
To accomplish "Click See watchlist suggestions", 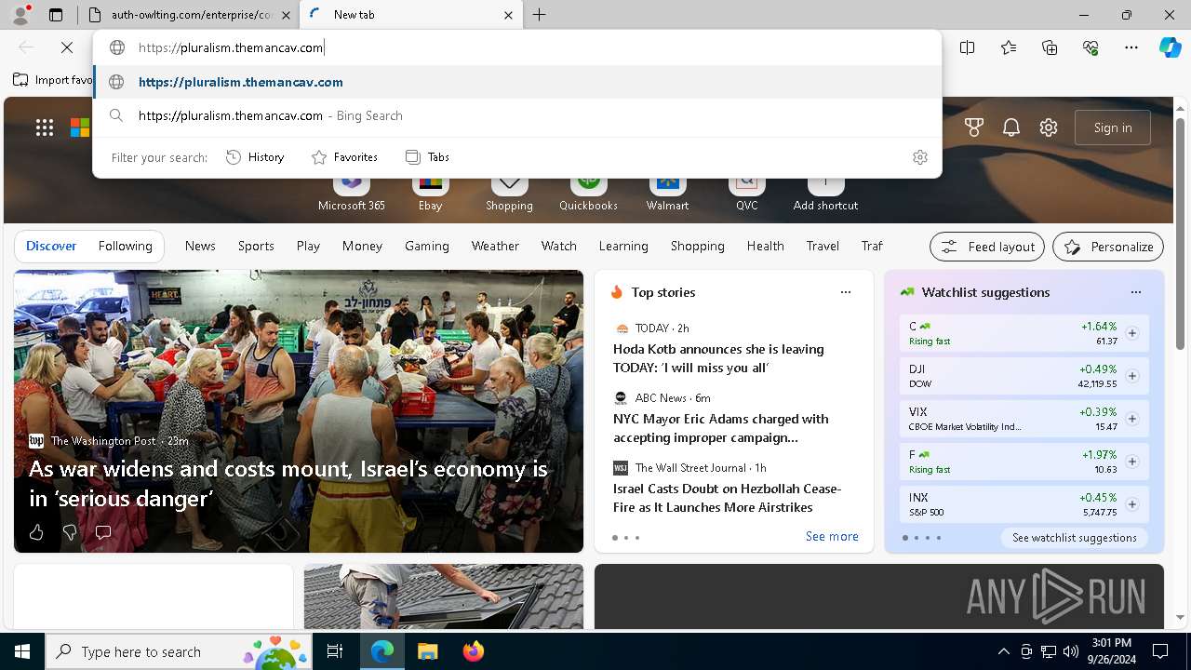I will tap(1075, 538).
